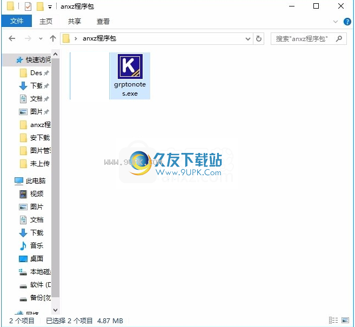
Task: Switch to the 共享 ribbon tab
Action: (x=75, y=21)
